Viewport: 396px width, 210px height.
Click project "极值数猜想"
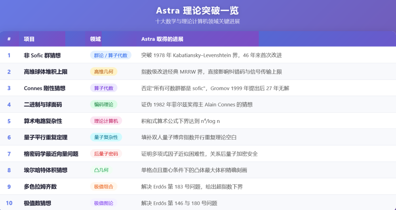(38, 203)
